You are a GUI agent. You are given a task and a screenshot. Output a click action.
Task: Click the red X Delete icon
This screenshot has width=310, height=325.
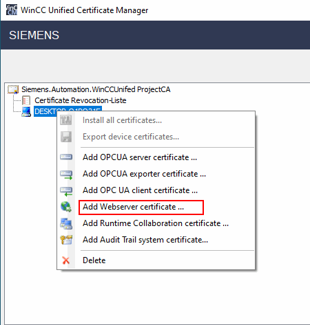tap(66, 260)
